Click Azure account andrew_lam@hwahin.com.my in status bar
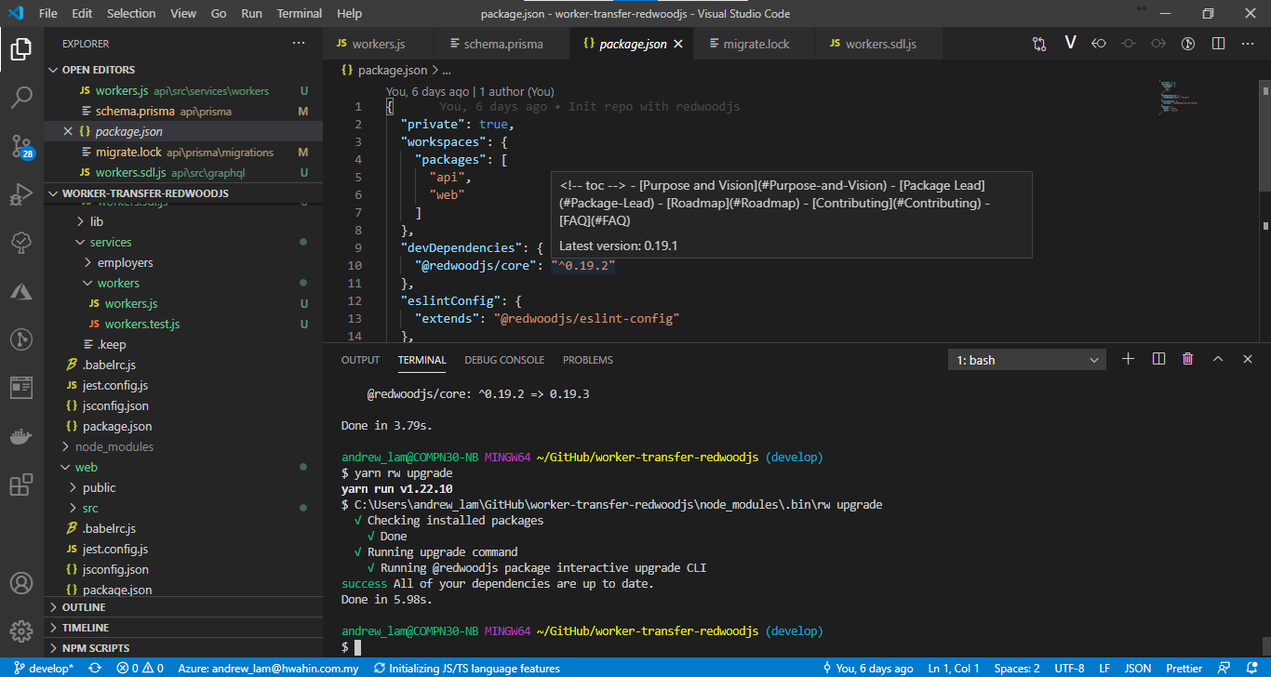1271x677 pixels. (x=268, y=668)
